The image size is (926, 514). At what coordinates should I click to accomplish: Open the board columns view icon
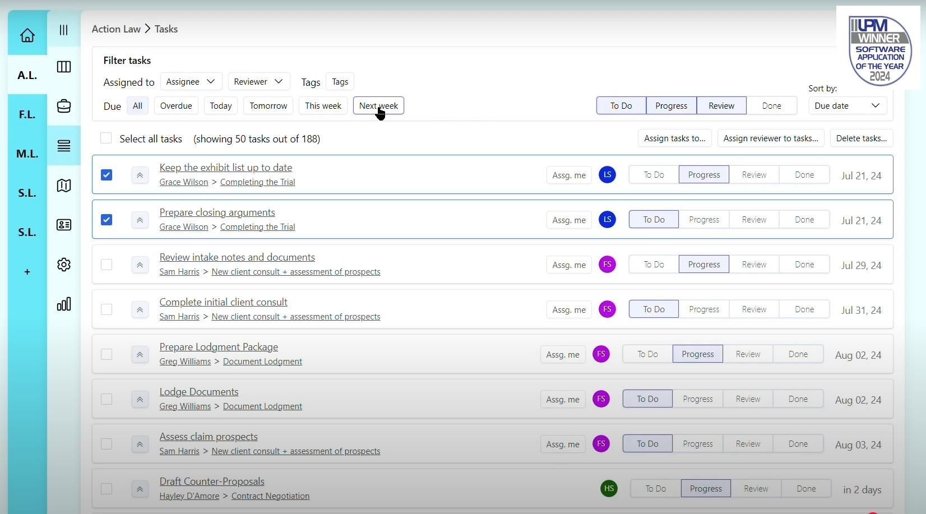tap(64, 67)
